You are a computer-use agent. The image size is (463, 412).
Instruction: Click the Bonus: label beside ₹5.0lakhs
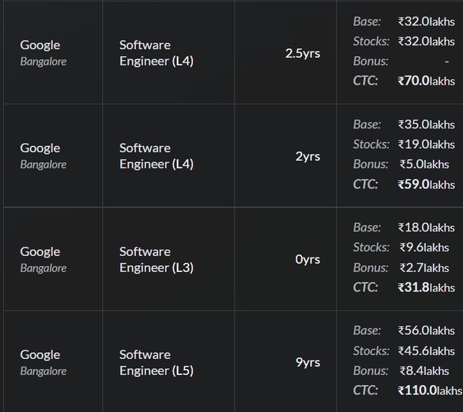pyautogui.click(x=371, y=164)
